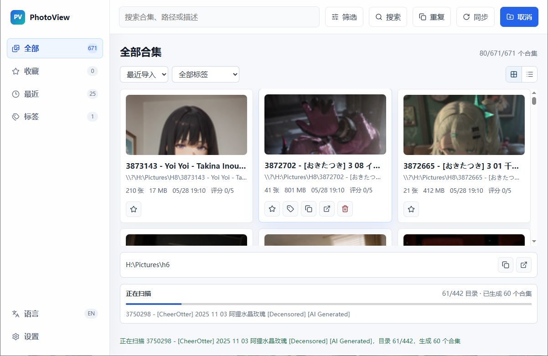Favorite the 3873143 Yoi Yoi collection

pos(134,209)
